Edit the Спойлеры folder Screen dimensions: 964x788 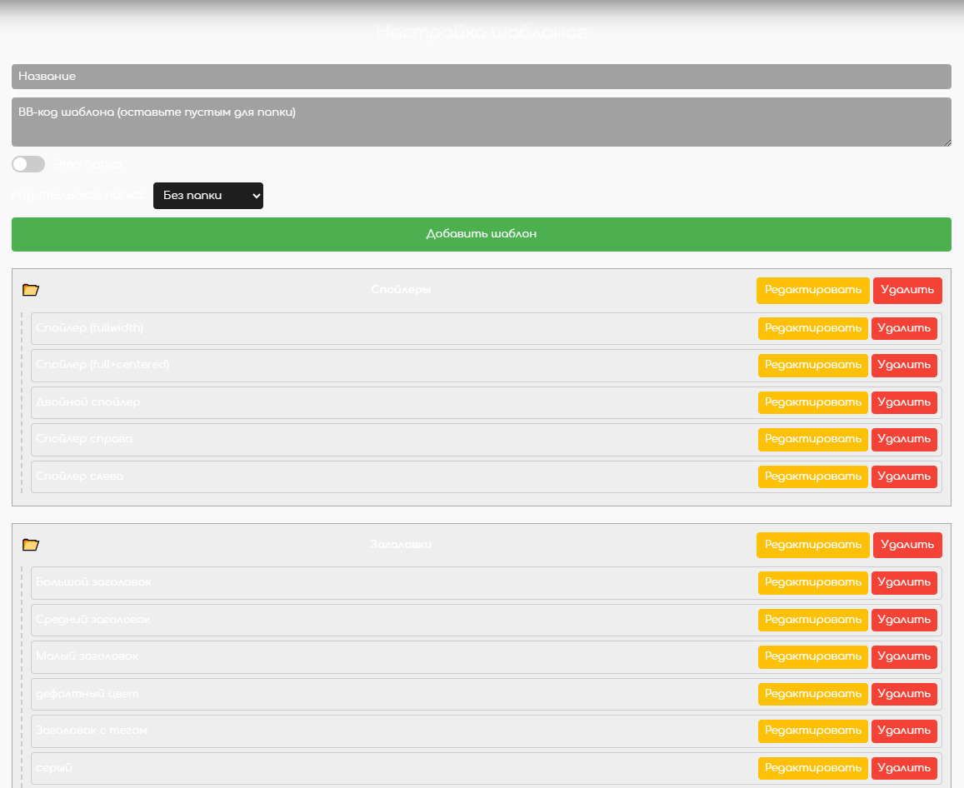pyautogui.click(x=812, y=290)
